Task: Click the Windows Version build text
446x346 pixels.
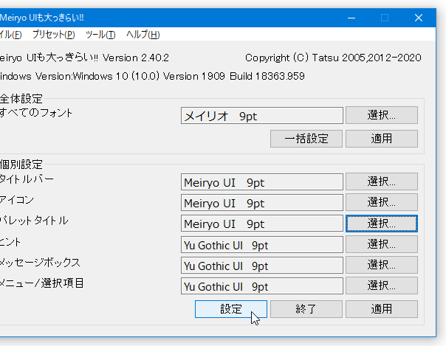Action: [152, 76]
